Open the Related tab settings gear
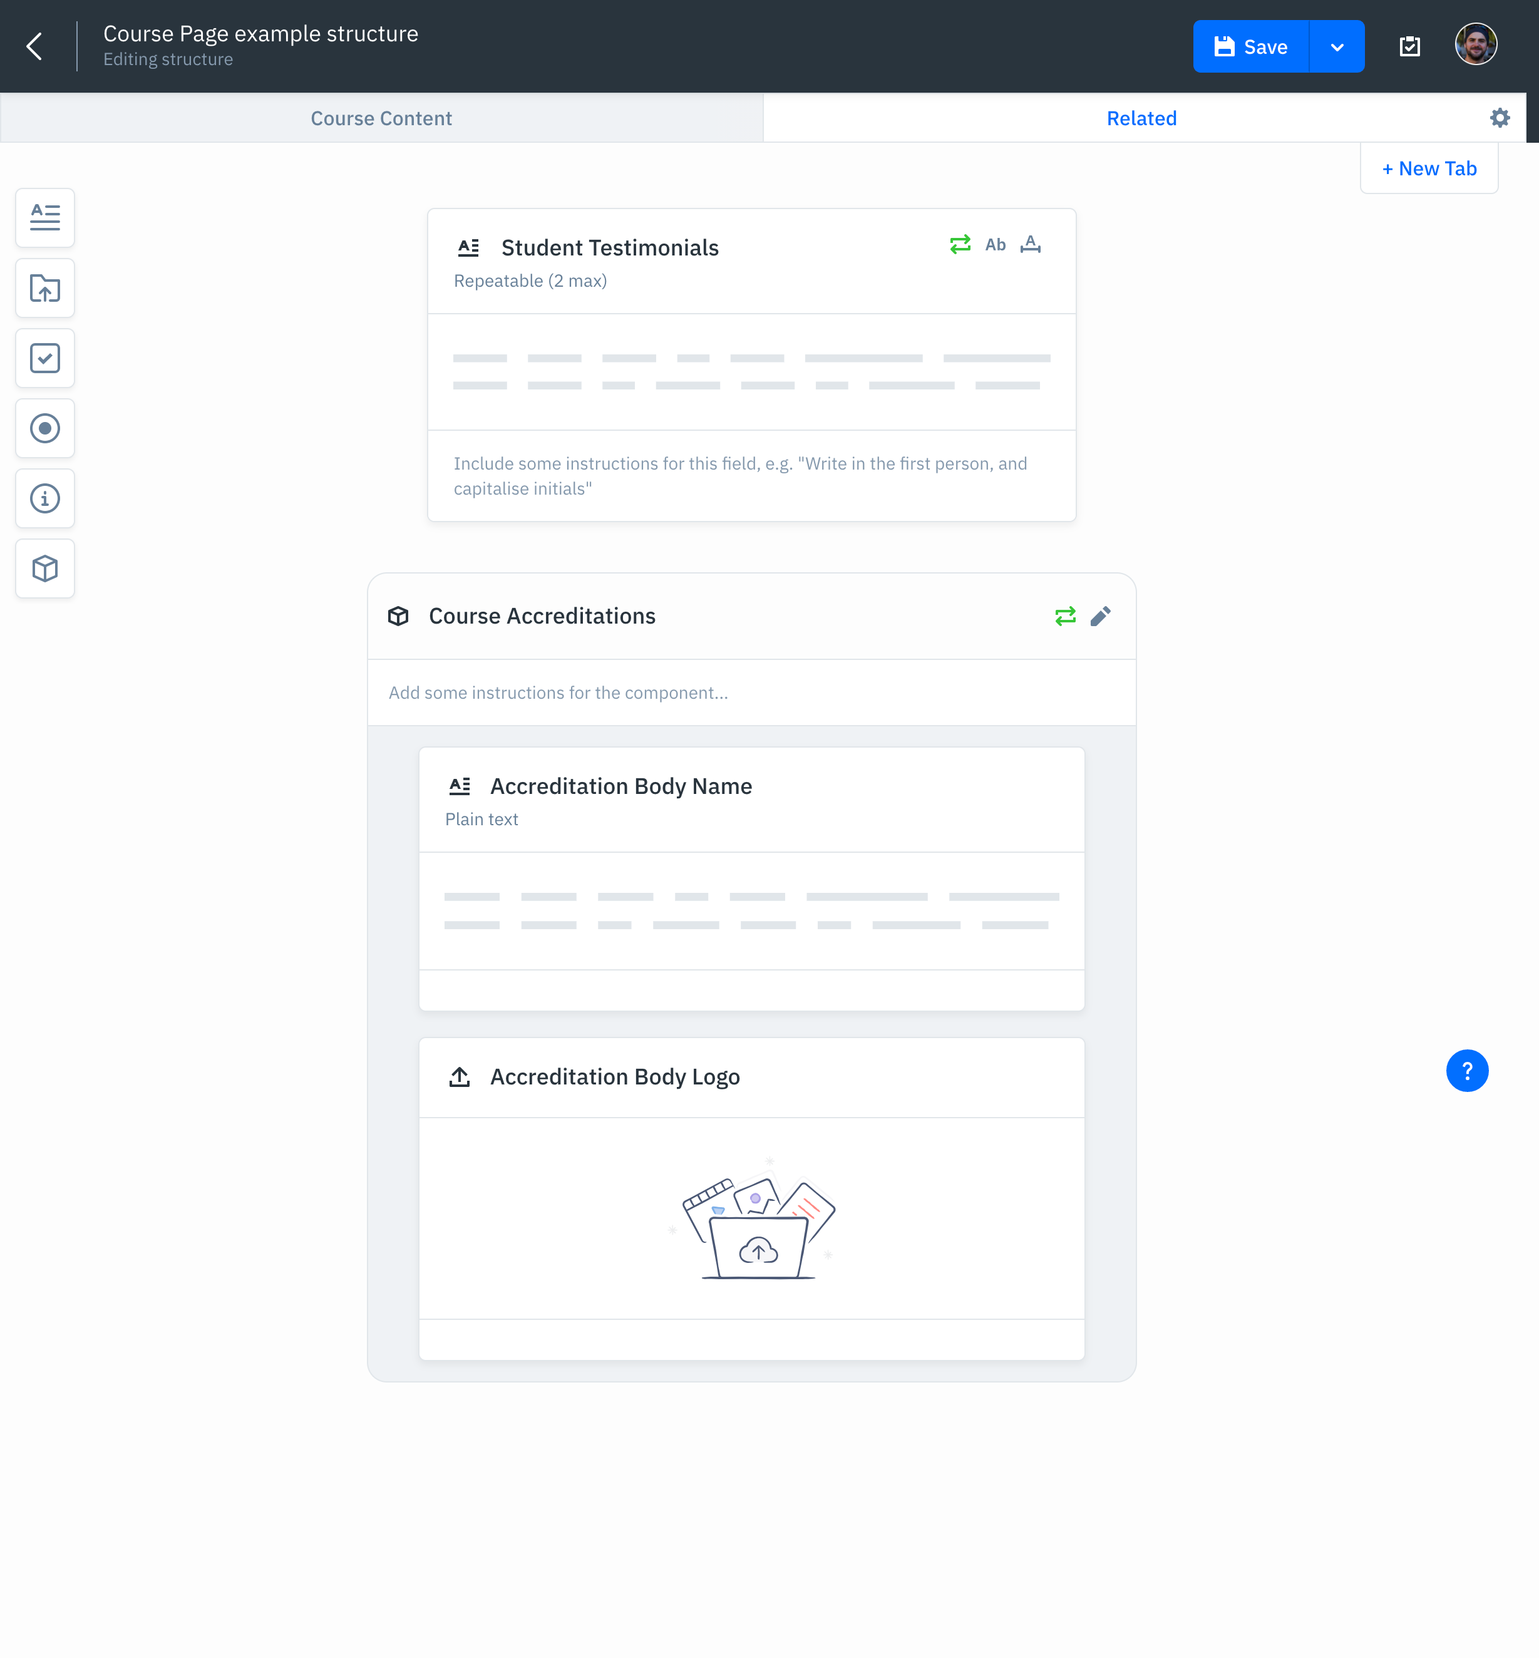This screenshot has width=1539, height=1658. (x=1499, y=118)
